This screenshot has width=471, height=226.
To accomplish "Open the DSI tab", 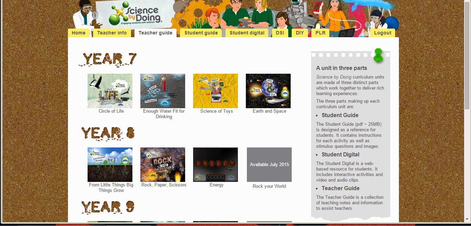I will pyautogui.click(x=280, y=33).
